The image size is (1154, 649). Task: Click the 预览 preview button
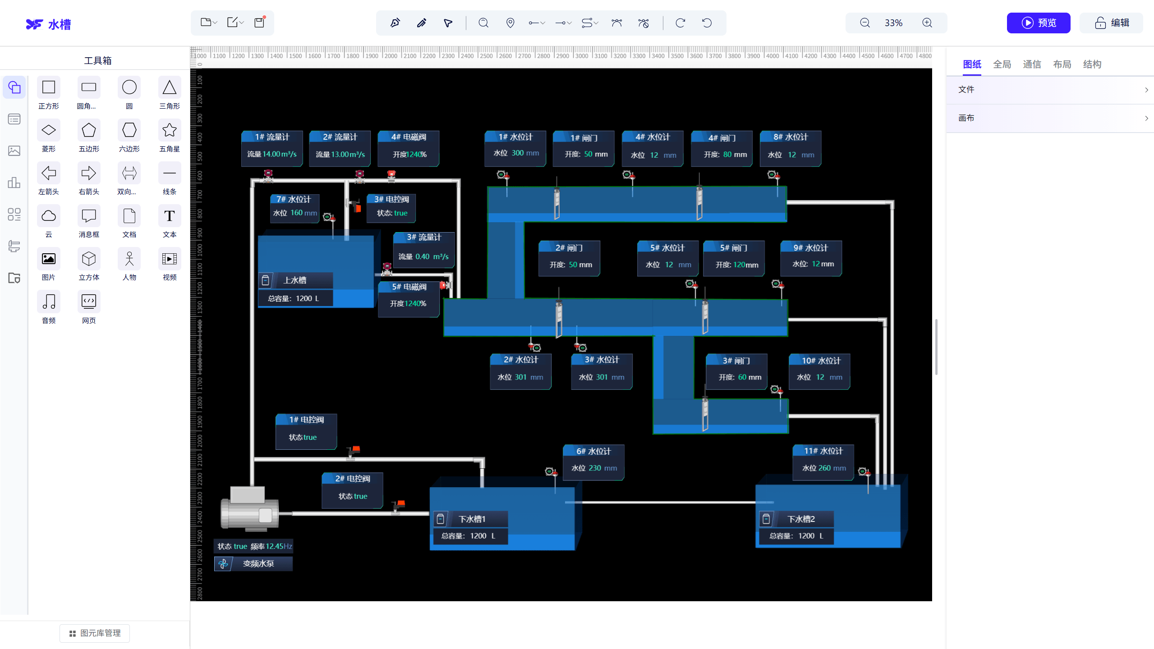click(1039, 23)
